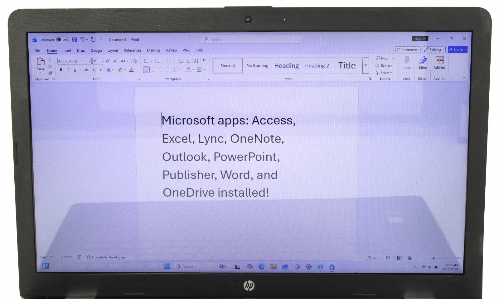Screen dimensions: 499x299
Task: Expand the Styles gallery more arrow
Action: point(366,65)
